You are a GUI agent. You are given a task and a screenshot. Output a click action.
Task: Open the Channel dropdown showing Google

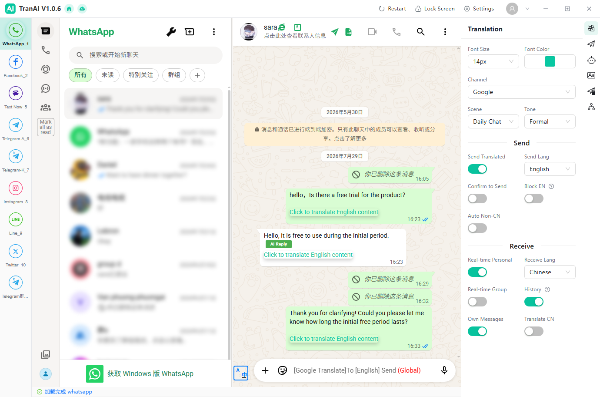pos(522,92)
